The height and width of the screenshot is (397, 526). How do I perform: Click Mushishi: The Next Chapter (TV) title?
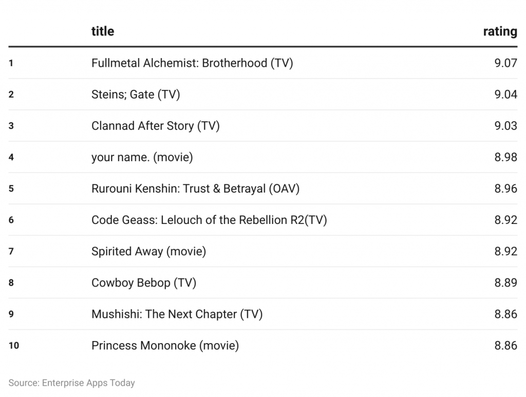point(177,314)
